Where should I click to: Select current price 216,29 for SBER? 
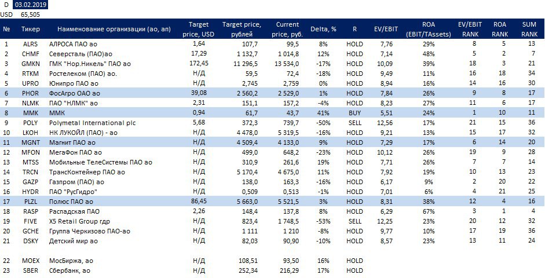290,270
